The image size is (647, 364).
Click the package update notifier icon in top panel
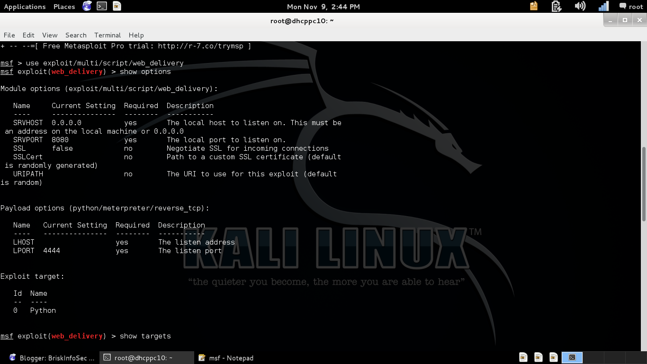534,6
